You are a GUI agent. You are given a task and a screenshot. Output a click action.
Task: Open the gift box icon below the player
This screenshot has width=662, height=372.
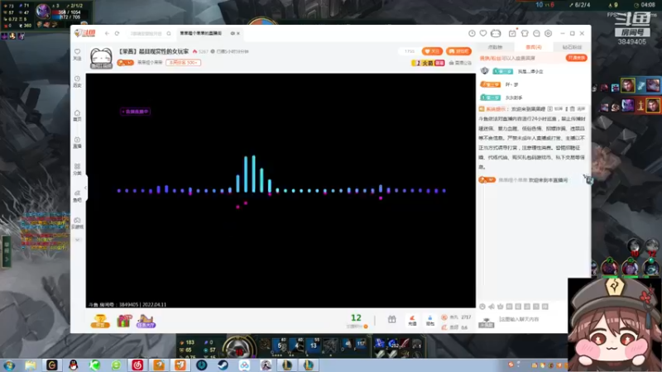pos(123,321)
